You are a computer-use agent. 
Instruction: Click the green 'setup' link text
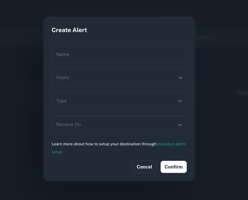click(57, 152)
